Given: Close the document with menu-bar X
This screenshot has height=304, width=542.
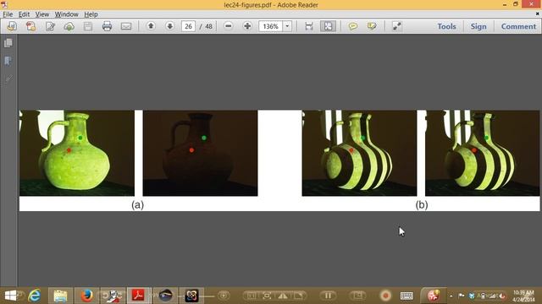Looking at the screenshot, I should (537, 14).
